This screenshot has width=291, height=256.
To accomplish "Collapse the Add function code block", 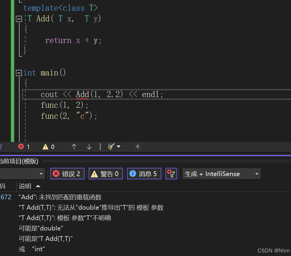I will [x=19, y=19].
